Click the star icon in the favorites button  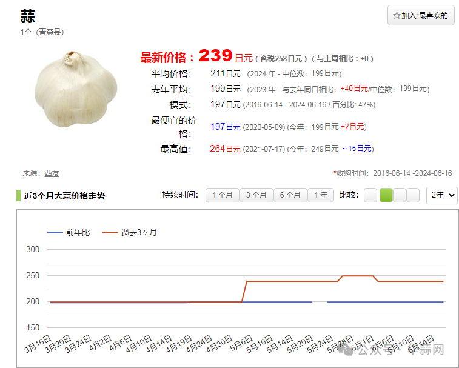(x=397, y=16)
